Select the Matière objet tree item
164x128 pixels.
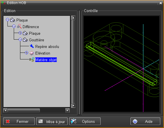[x=46, y=60]
